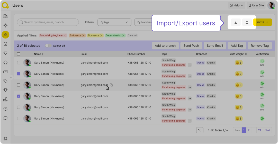Viewport: 278px width, 144px height.
Task: Expand the Help dropdown menu
Action: click(236, 5)
